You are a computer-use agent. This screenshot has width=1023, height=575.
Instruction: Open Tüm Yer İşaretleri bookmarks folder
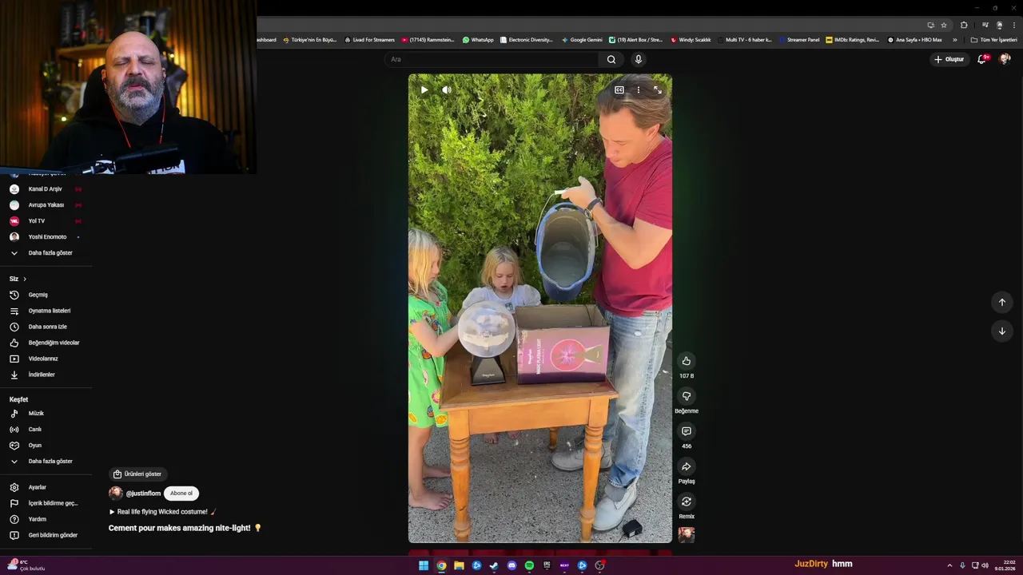[994, 40]
